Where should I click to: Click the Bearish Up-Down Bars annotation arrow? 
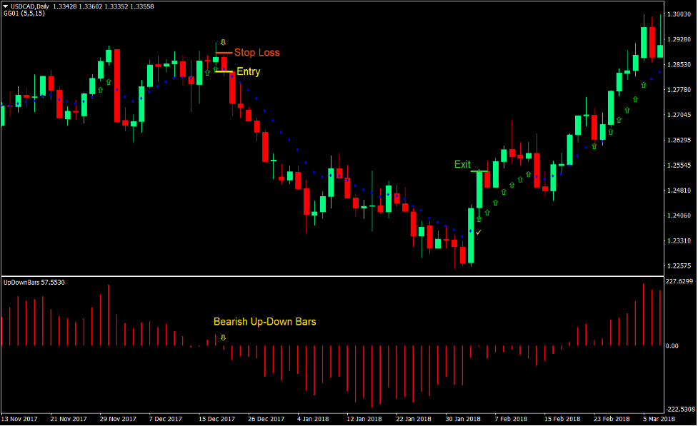click(x=221, y=336)
